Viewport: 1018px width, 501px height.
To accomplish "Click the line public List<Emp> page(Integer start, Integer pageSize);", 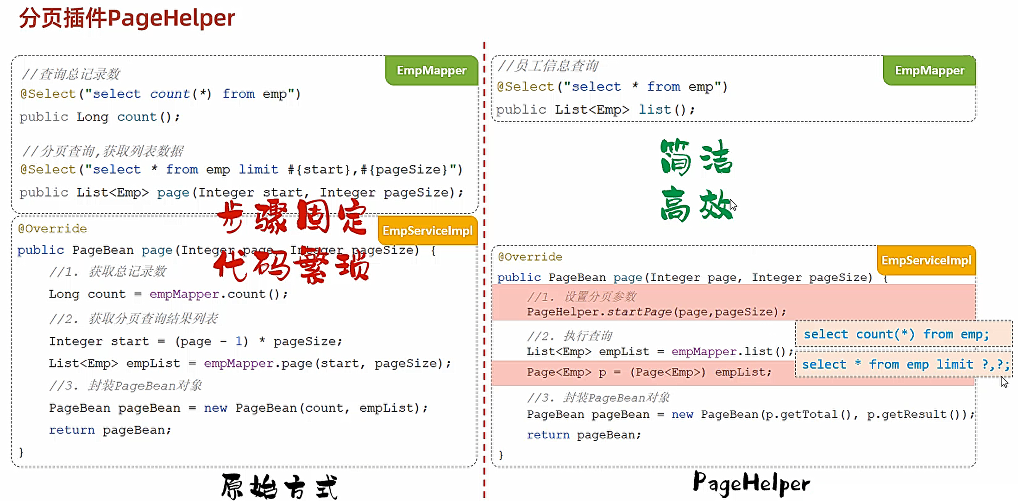I will 241,192.
